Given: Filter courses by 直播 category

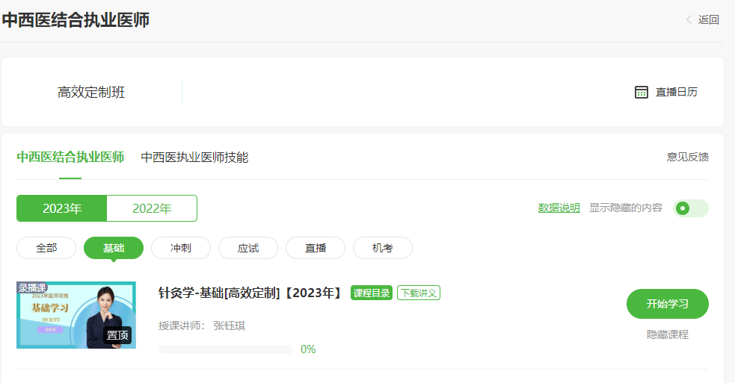Looking at the screenshot, I should point(316,248).
